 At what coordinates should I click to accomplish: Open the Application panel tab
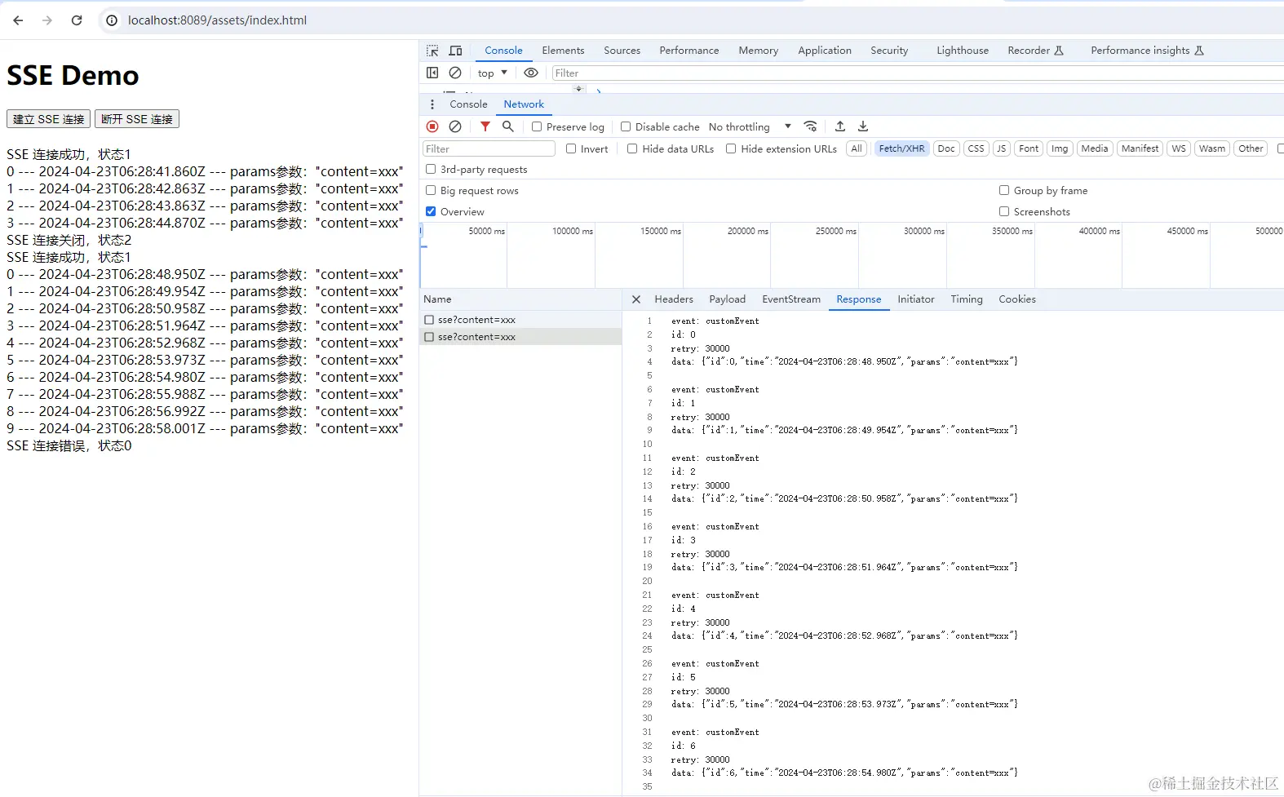point(825,51)
